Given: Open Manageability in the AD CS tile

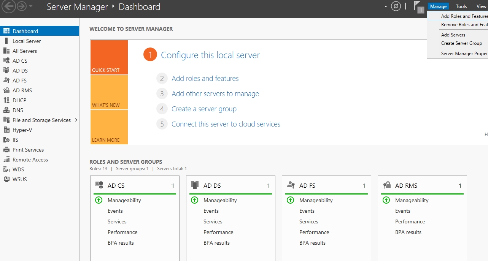Looking at the screenshot, I should pos(124,200).
